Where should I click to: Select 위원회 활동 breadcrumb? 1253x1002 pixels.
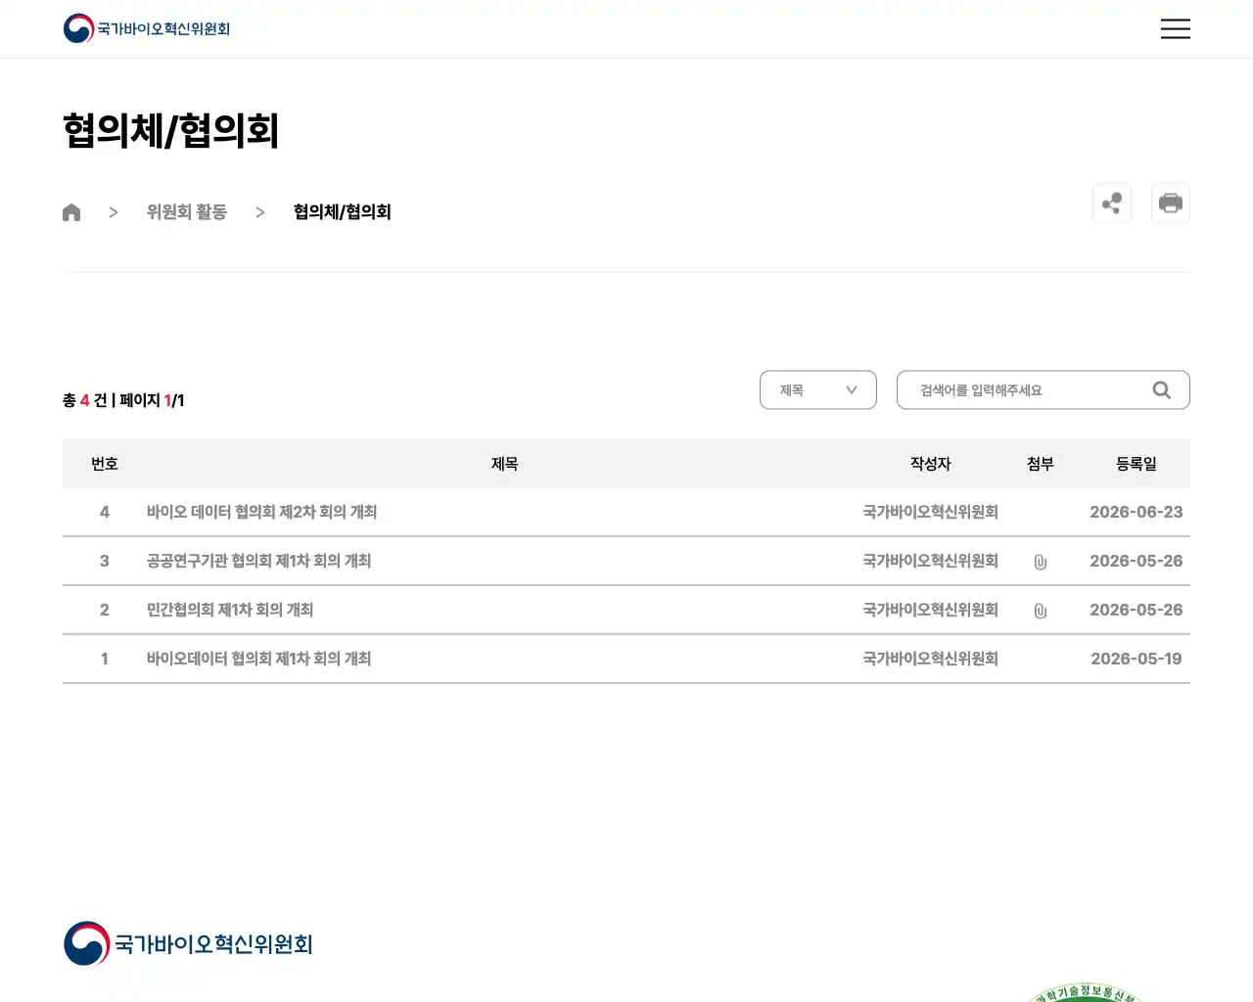tap(186, 212)
